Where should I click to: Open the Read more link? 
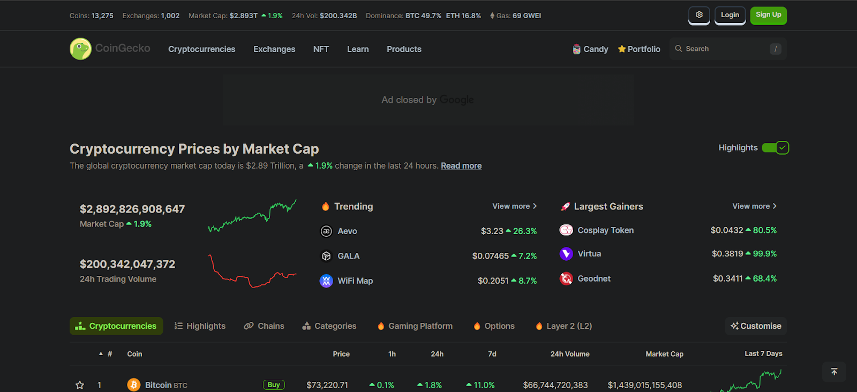pos(461,166)
